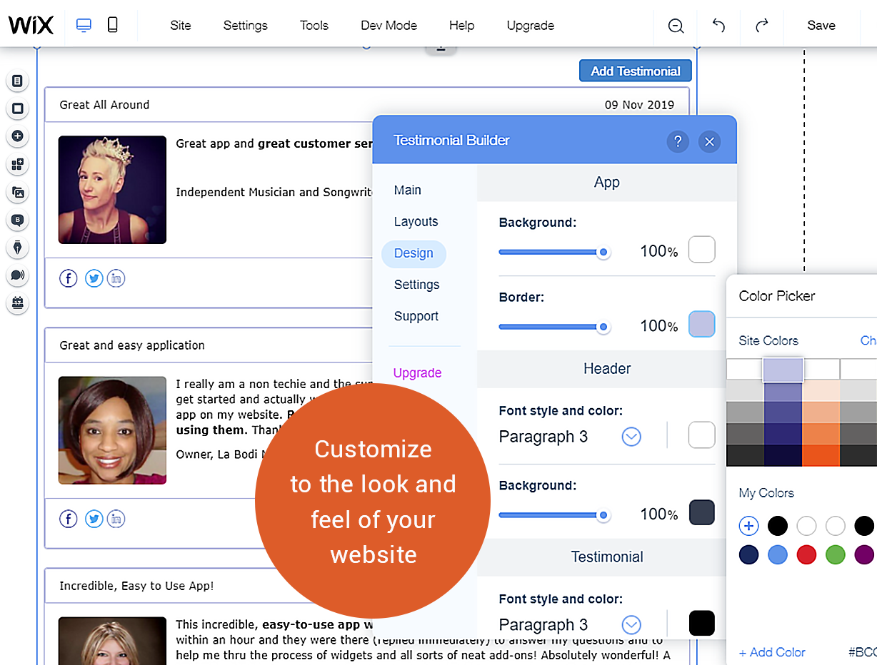Redo the last action

(762, 26)
